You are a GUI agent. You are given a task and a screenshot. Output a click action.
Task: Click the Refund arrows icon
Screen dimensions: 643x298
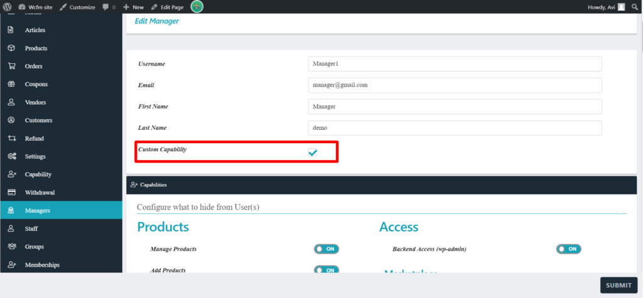[11, 138]
